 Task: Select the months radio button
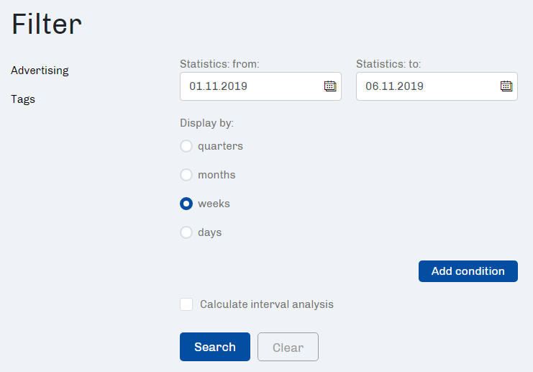(186, 175)
